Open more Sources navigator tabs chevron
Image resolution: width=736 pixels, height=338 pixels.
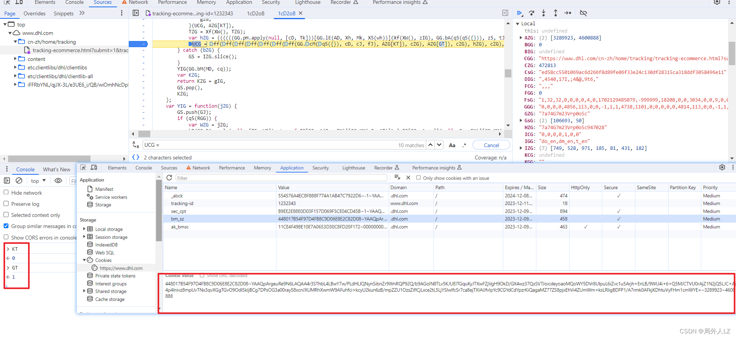click(x=82, y=13)
